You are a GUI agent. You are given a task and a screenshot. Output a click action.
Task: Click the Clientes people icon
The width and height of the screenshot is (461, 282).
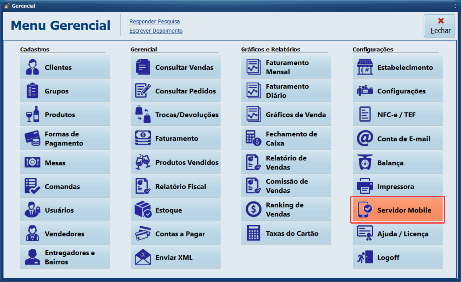click(32, 67)
